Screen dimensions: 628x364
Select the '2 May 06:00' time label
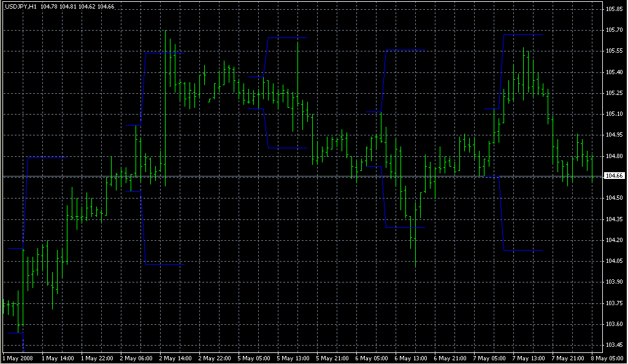136,358
